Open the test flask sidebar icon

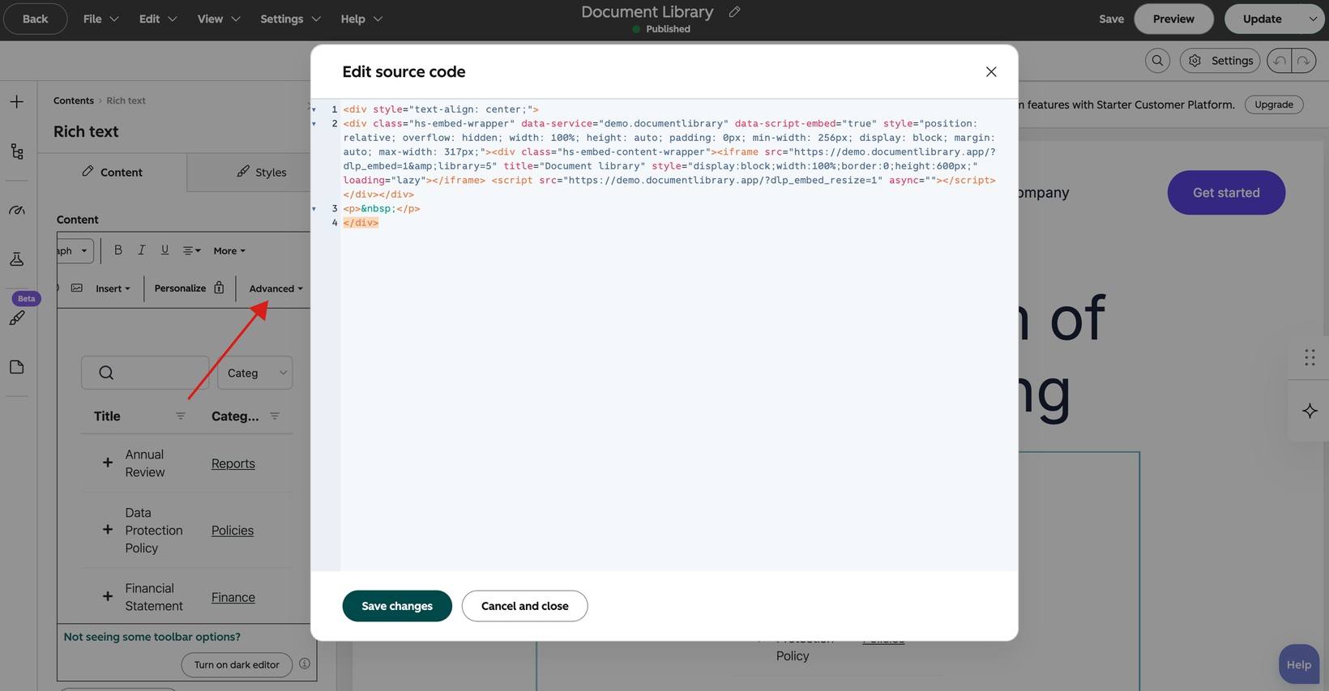(x=17, y=259)
